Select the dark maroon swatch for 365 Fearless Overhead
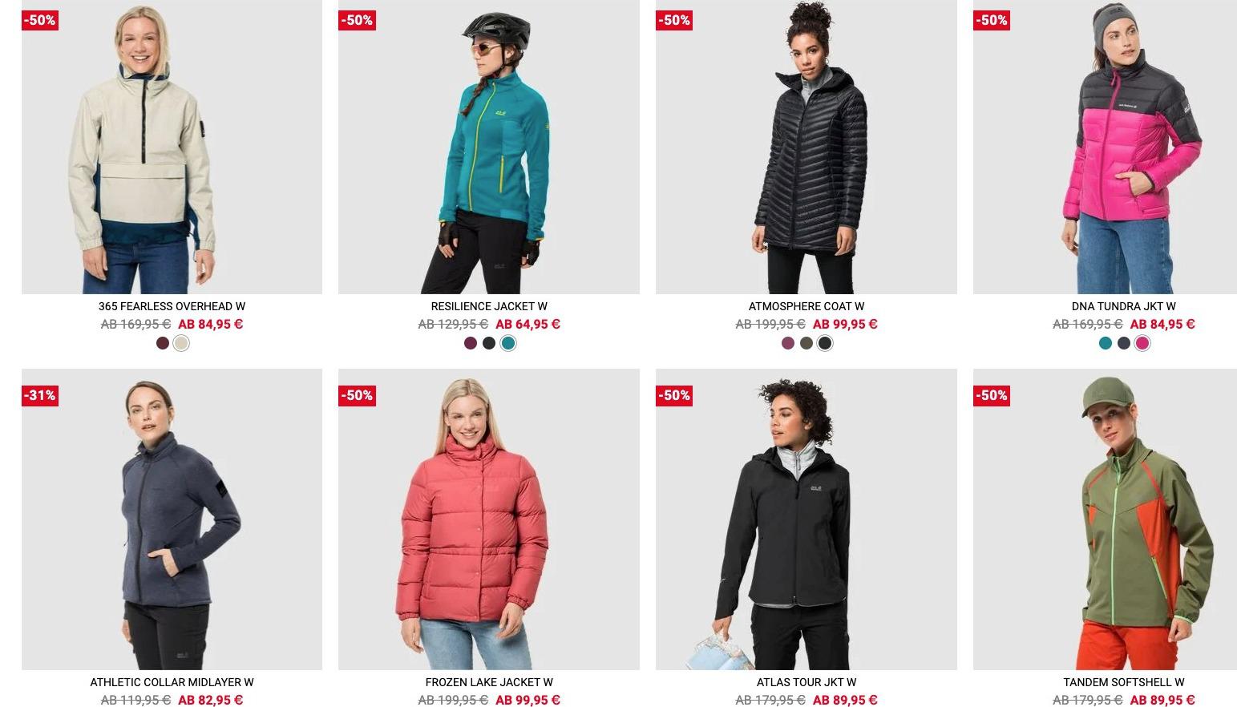This screenshot has height=707, width=1237. 163,343
